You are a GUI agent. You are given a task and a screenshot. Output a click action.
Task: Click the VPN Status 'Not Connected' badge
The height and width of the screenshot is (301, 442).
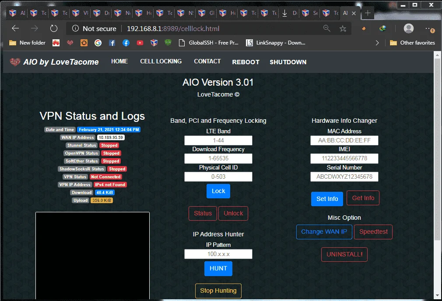click(106, 177)
